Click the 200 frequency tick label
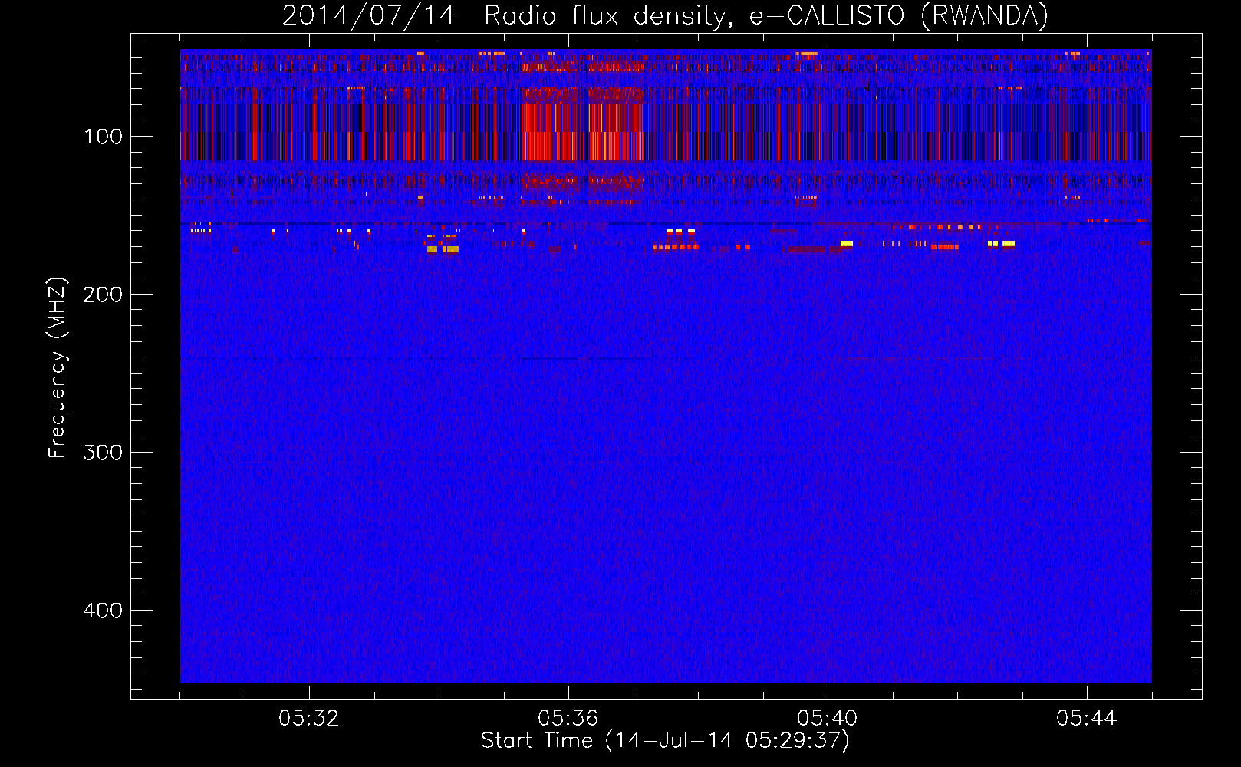Image resolution: width=1241 pixels, height=767 pixels. 103,295
